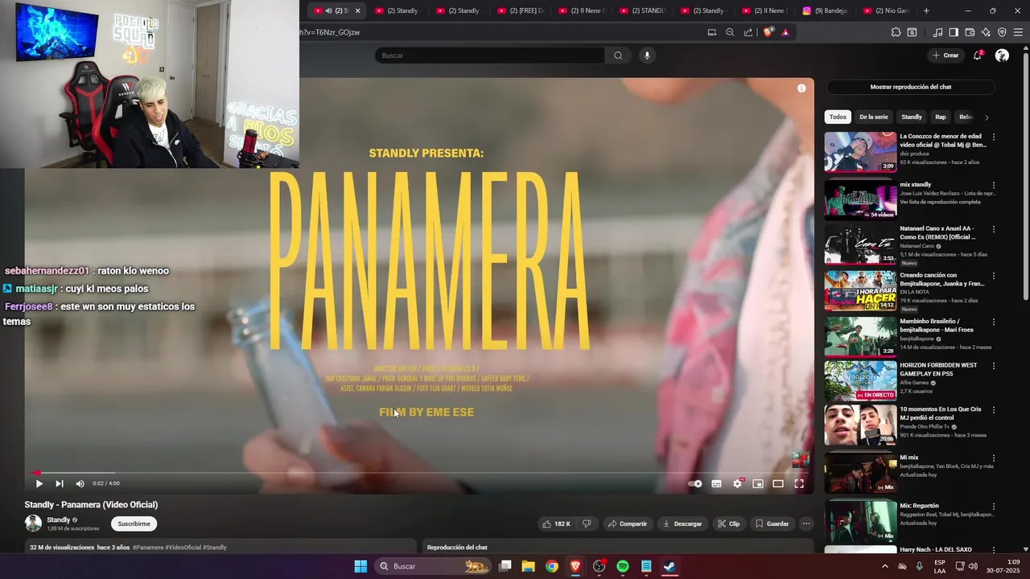Image resolution: width=1030 pixels, height=579 pixels.
Task: Toggle subtitles in the video player
Action: coord(716,483)
